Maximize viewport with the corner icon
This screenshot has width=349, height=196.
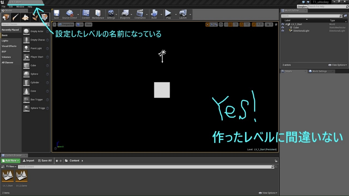pyautogui.click(x=276, y=24)
